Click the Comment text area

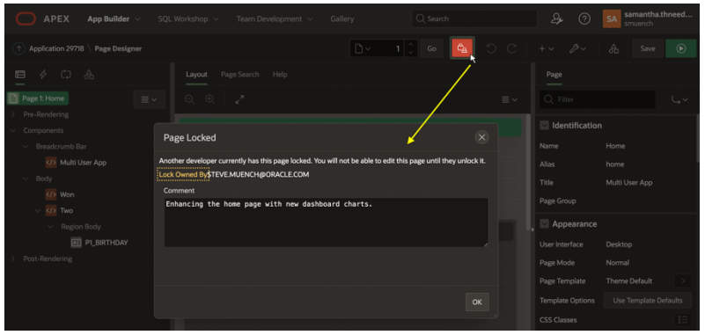click(326, 222)
